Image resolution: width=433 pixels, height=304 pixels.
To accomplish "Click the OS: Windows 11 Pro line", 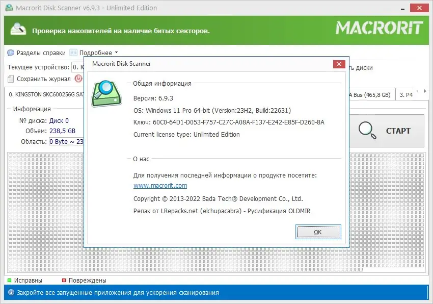I will 212,110.
